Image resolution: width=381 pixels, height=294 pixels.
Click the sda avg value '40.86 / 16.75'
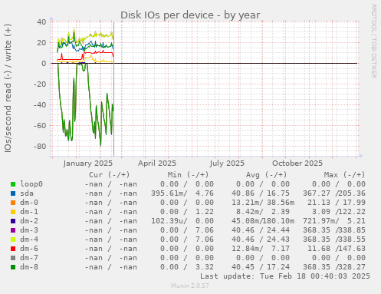pos(261,193)
